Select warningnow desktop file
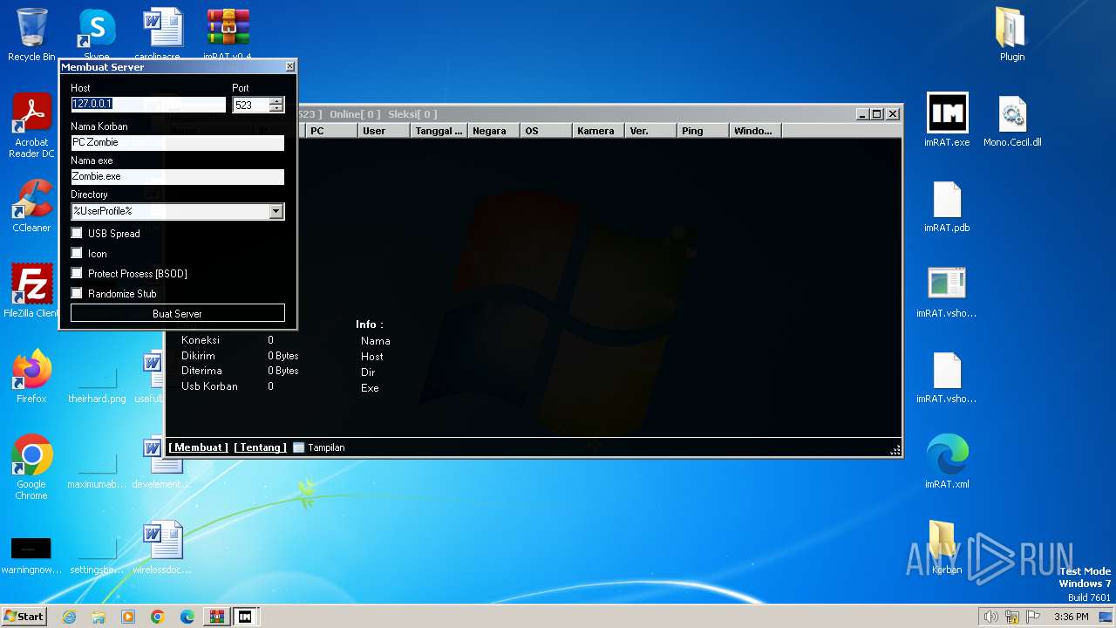This screenshot has height=628, width=1116. point(31,555)
